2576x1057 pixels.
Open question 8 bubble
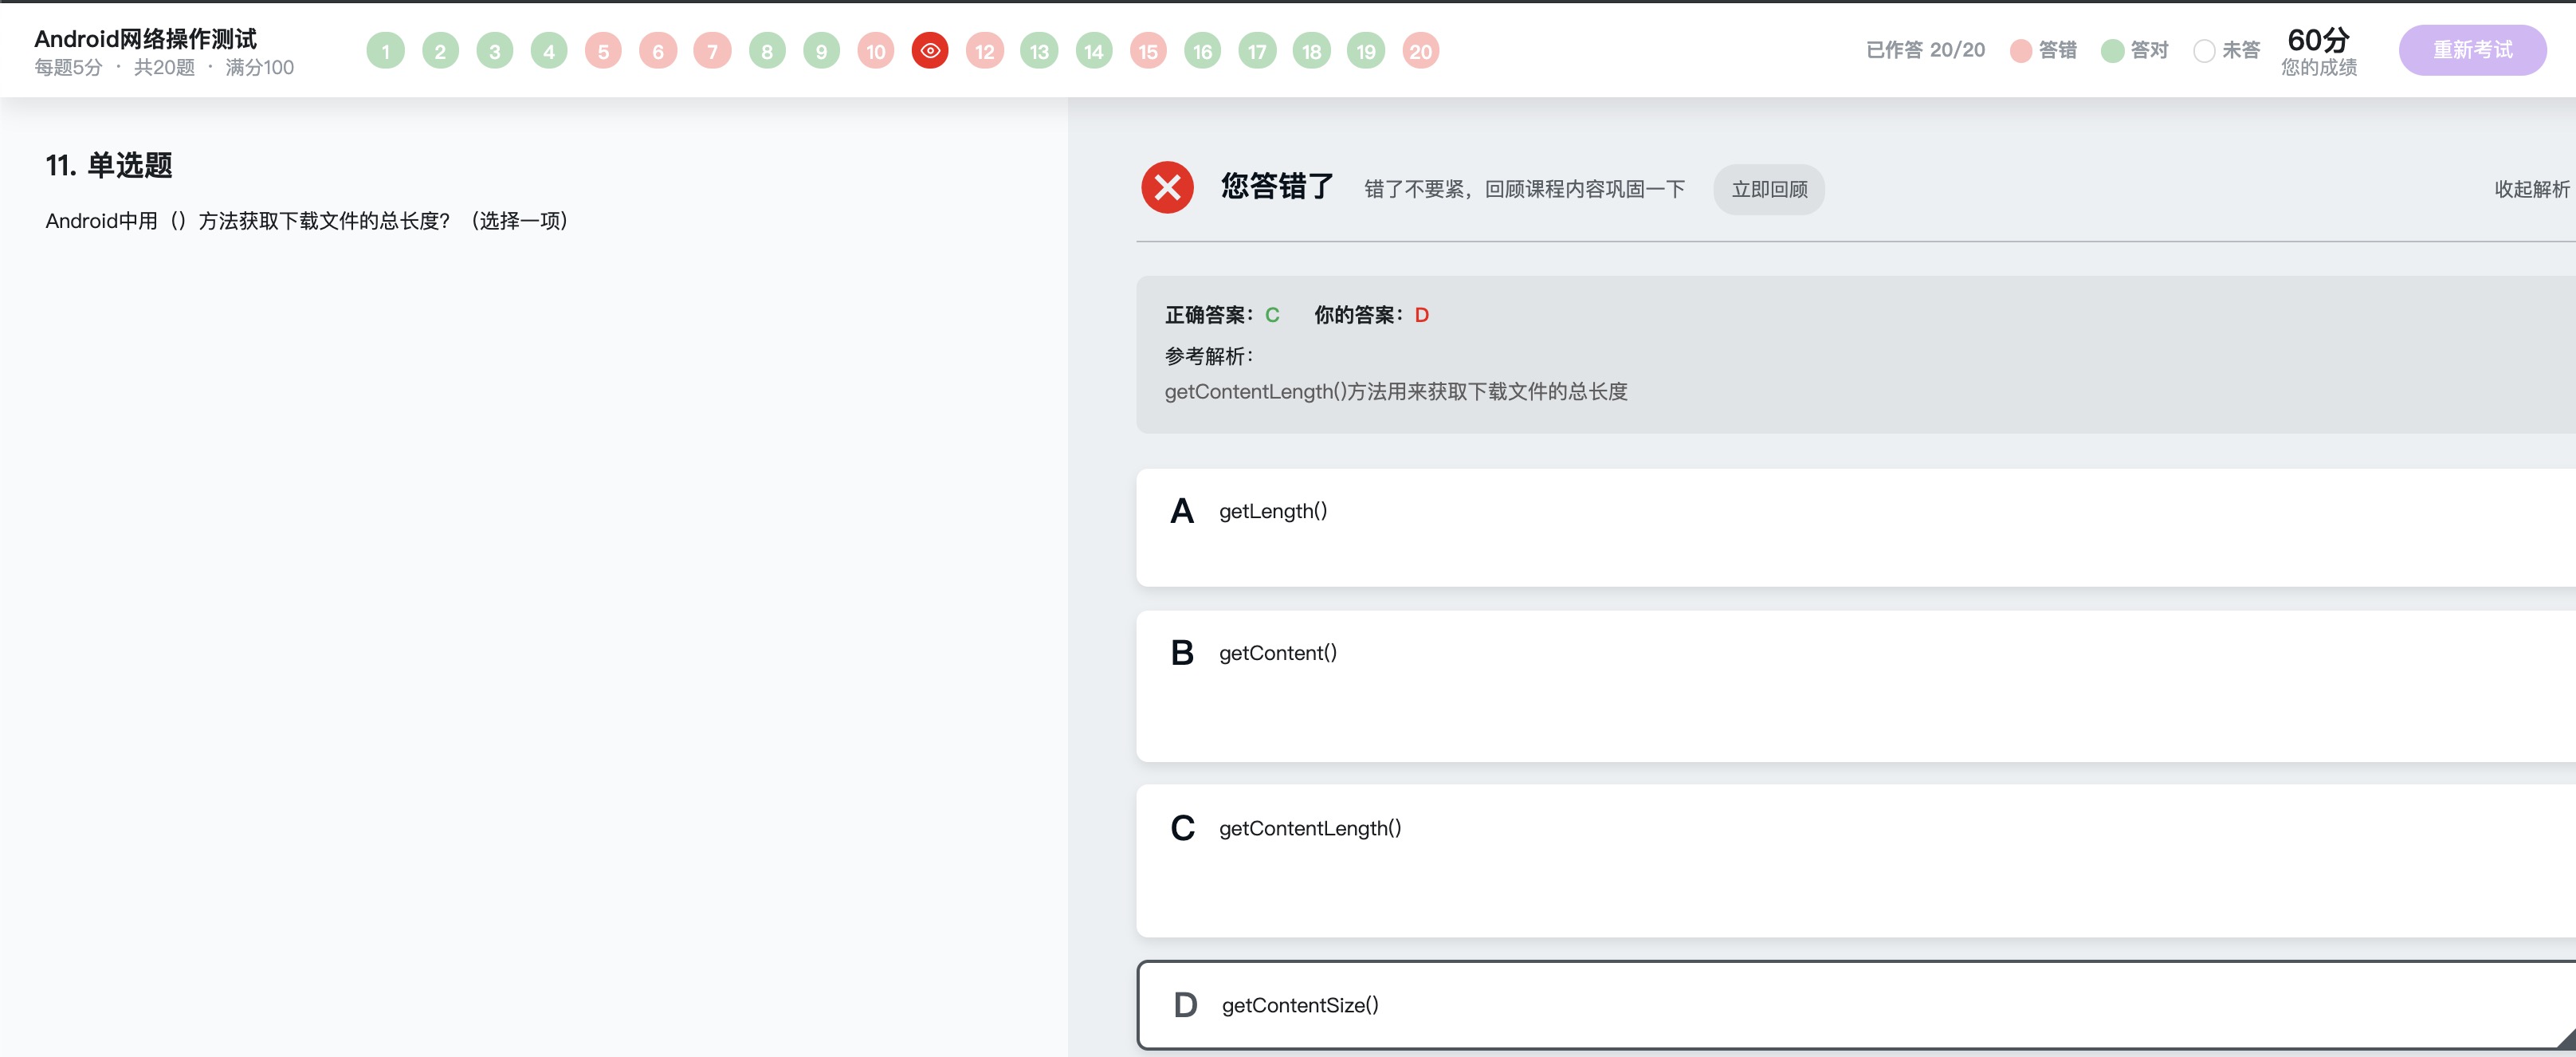(x=767, y=51)
